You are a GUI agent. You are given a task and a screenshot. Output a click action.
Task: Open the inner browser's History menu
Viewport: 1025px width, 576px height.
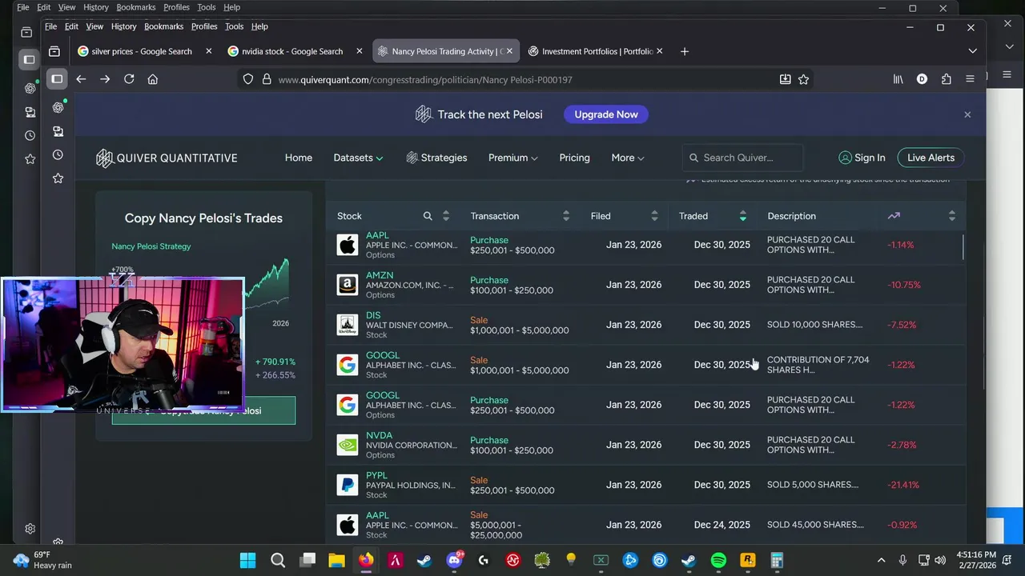click(123, 26)
